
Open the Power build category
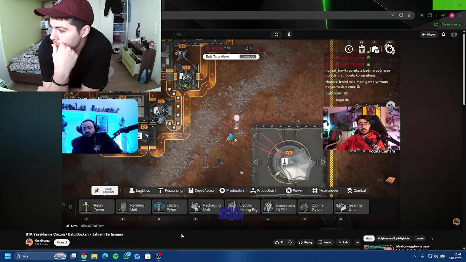(294, 191)
